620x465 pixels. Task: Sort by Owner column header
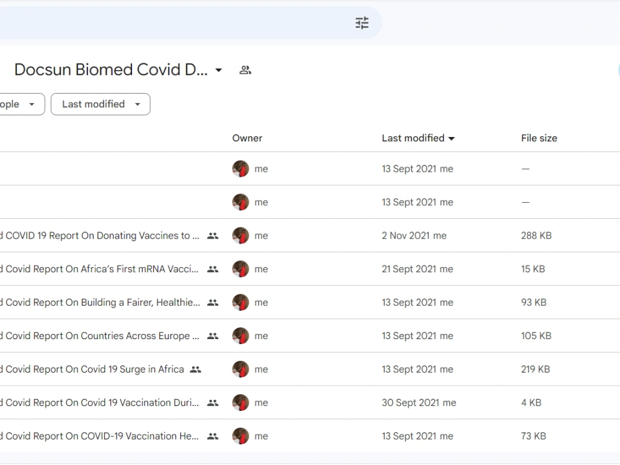pyautogui.click(x=247, y=138)
